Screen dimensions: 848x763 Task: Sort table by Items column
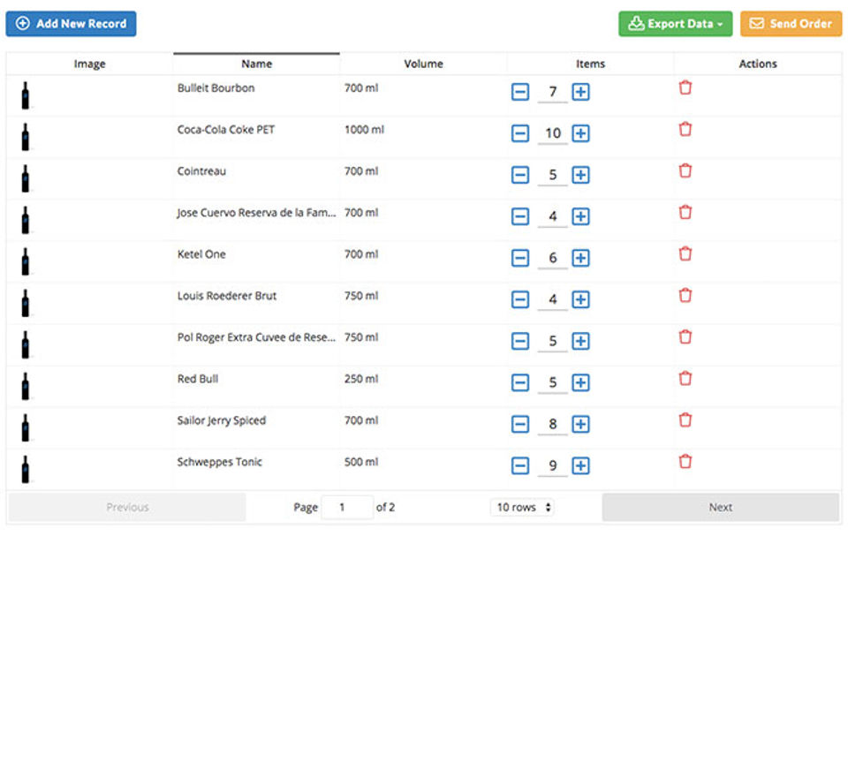click(x=590, y=64)
